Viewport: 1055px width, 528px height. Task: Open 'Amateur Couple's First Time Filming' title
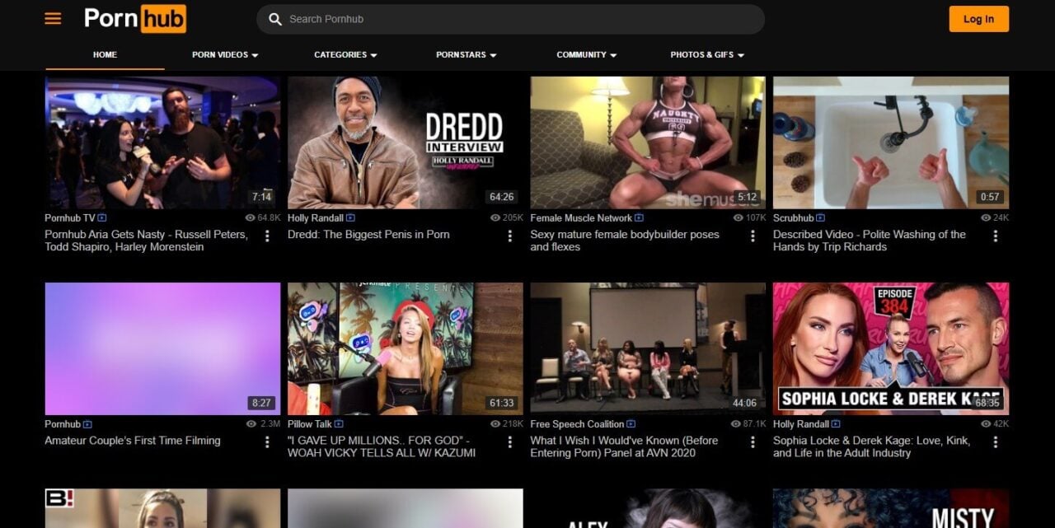pyautogui.click(x=133, y=441)
